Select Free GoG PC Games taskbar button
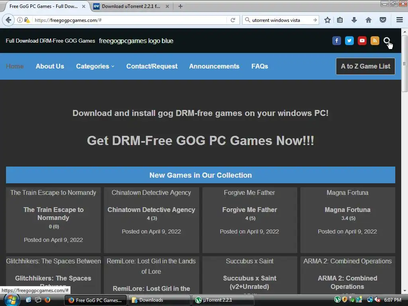The image size is (408, 306). point(96,300)
